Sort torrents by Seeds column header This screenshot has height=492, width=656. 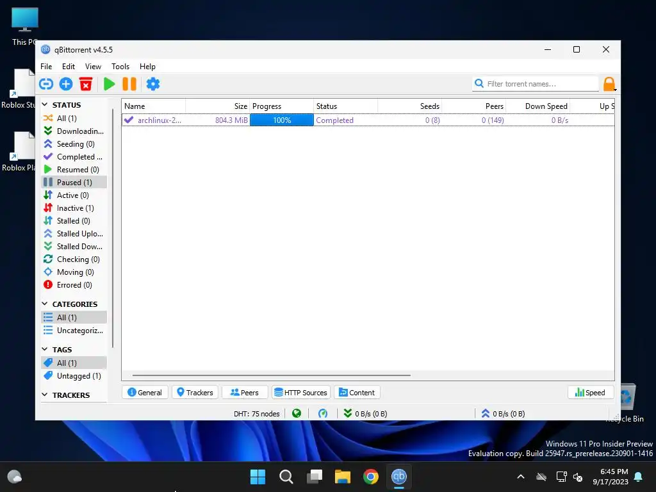[409, 106]
